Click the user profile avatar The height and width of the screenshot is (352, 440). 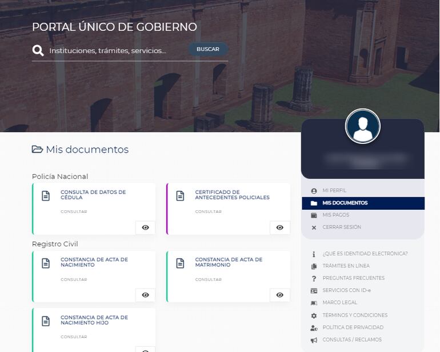(x=363, y=126)
